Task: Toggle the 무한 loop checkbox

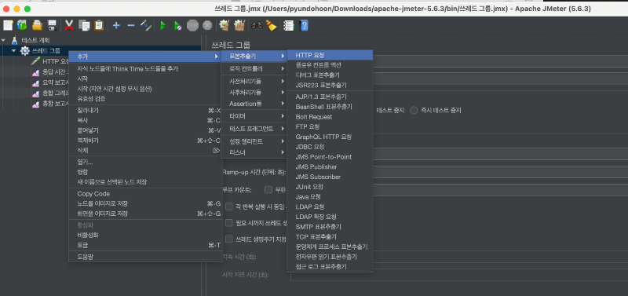Action: 268,189
